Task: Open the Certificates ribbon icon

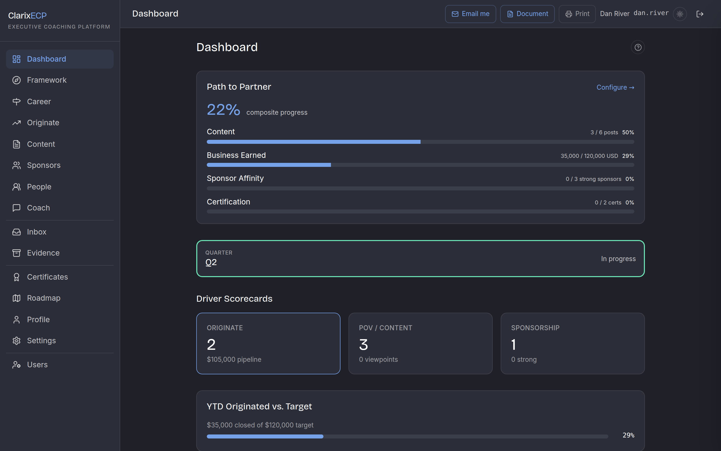Action: (x=16, y=277)
